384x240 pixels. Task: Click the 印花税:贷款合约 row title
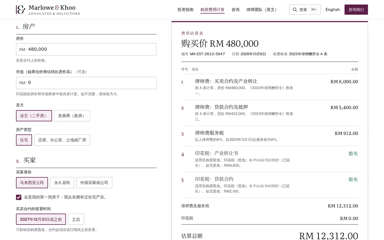[x=214, y=179]
